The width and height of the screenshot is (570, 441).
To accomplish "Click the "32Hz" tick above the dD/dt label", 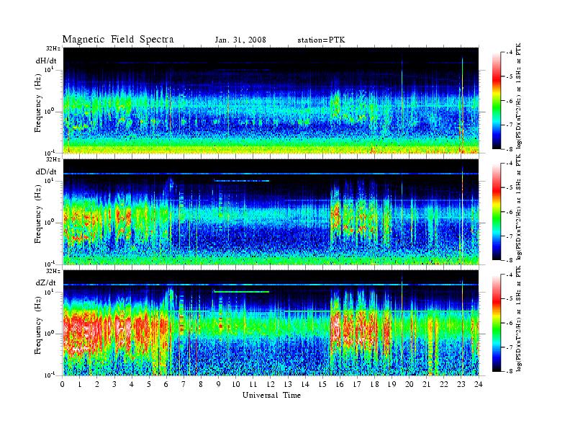I will click(x=53, y=159).
